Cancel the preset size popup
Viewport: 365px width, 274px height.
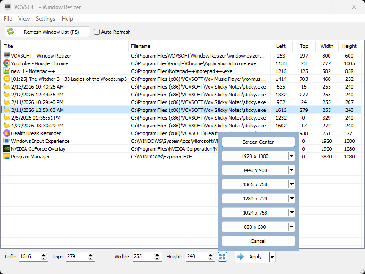click(258, 241)
